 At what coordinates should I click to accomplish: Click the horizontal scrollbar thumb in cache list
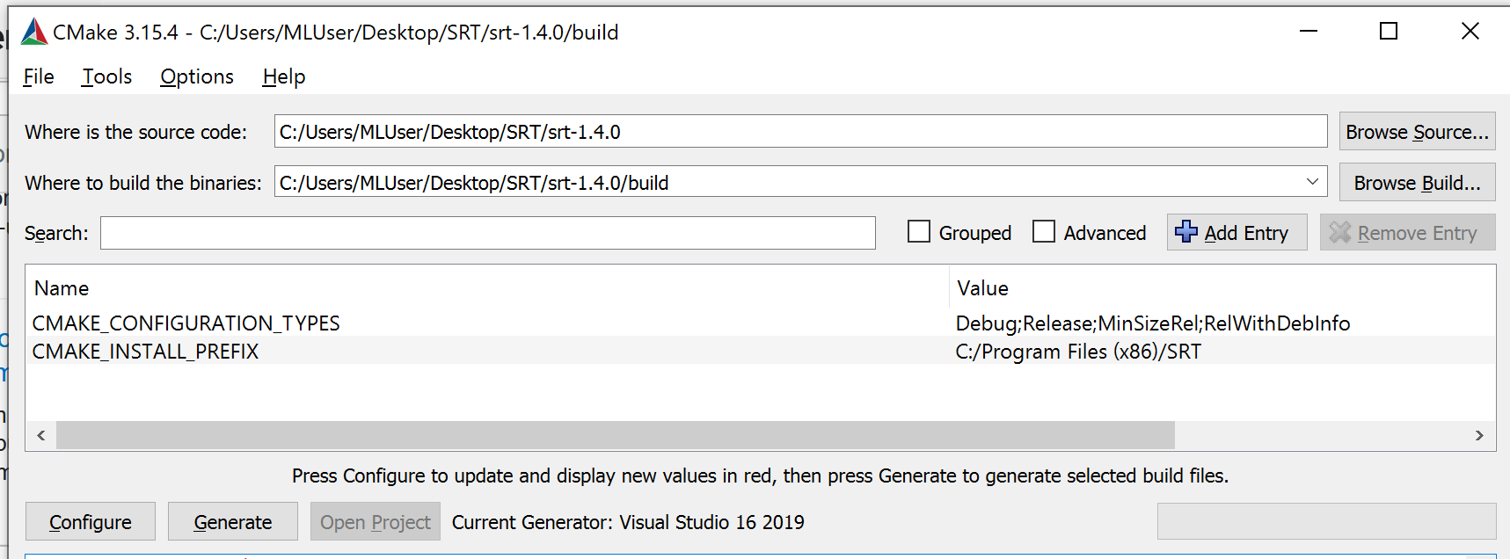616,435
